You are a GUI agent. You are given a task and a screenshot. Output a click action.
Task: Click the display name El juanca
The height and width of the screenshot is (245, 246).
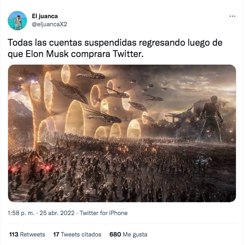(45, 16)
